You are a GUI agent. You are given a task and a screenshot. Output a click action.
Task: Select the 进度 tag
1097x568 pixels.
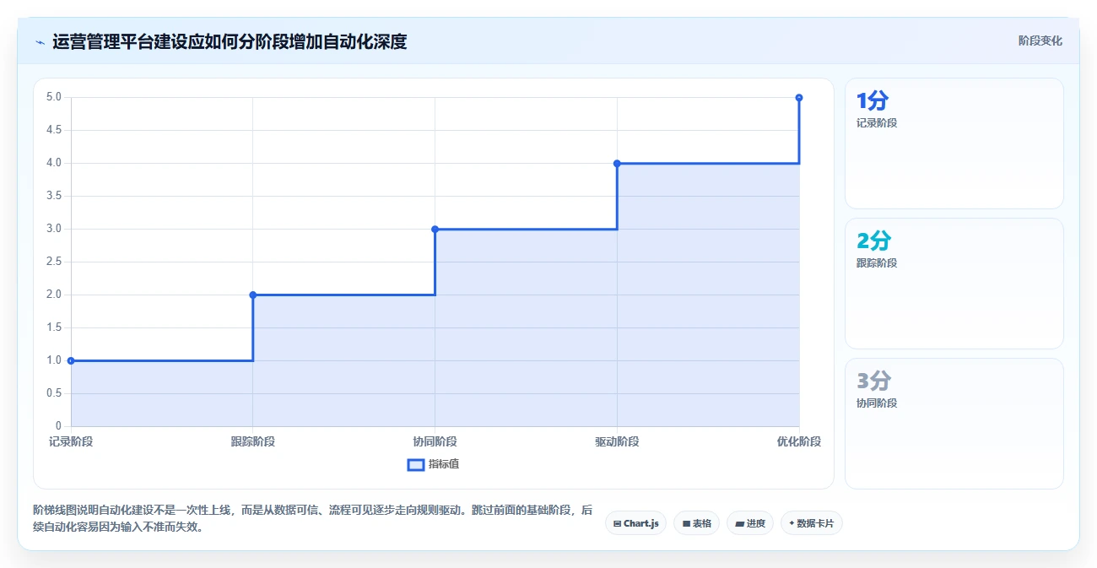click(x=750, y=523)
